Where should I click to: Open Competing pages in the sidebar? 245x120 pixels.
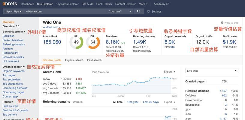(14, 92)
